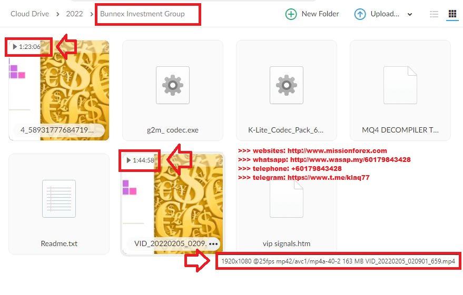Select the 4_58931777684719 file name label

[x=57, y=130]
